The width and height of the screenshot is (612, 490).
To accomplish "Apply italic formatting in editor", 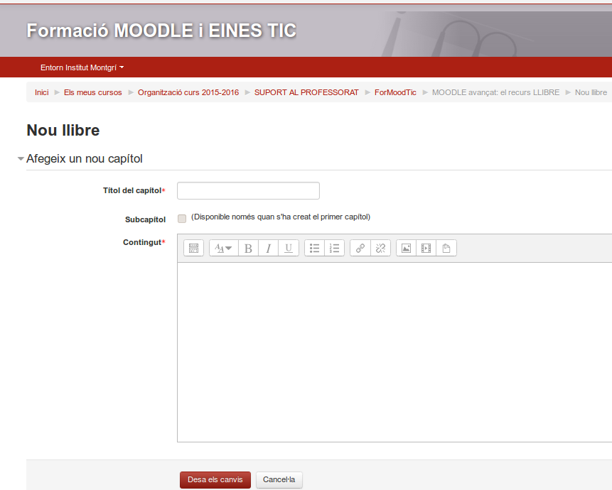I will 268,249.
